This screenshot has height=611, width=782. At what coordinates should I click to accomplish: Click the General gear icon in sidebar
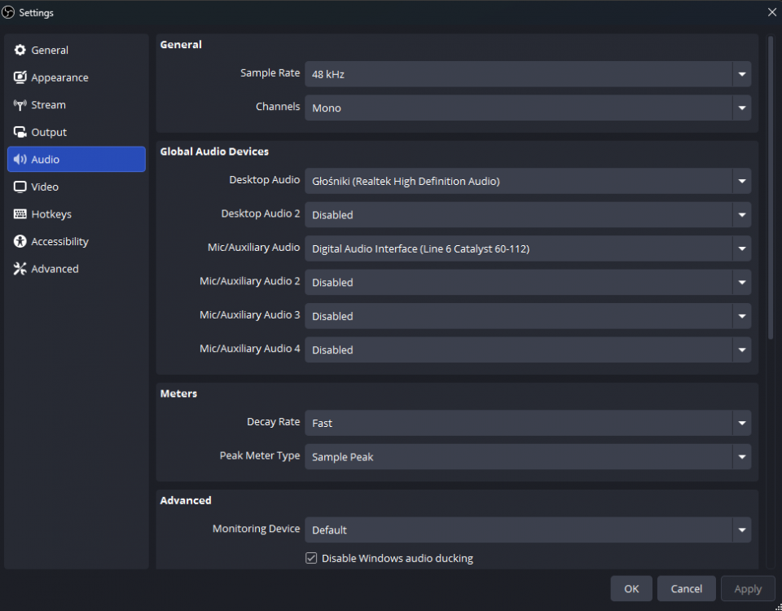click(x=20, y=51)
